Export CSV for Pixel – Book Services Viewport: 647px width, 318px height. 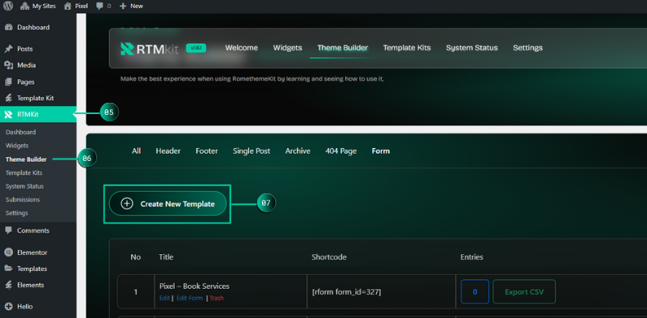coord(524,292)
